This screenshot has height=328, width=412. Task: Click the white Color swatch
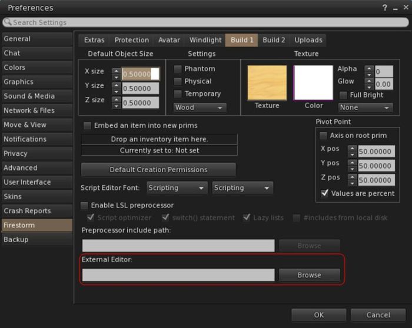pyautogui.click(x=313, y=83)
